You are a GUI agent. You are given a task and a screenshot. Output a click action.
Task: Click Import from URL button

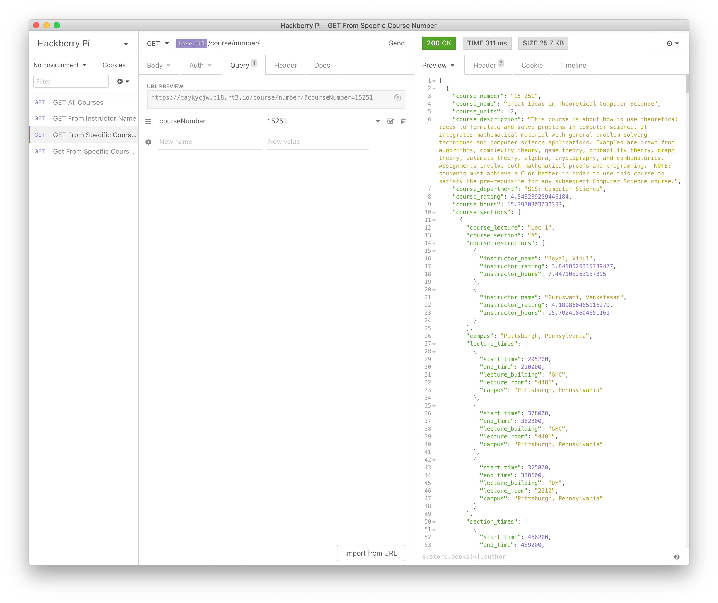371,553
